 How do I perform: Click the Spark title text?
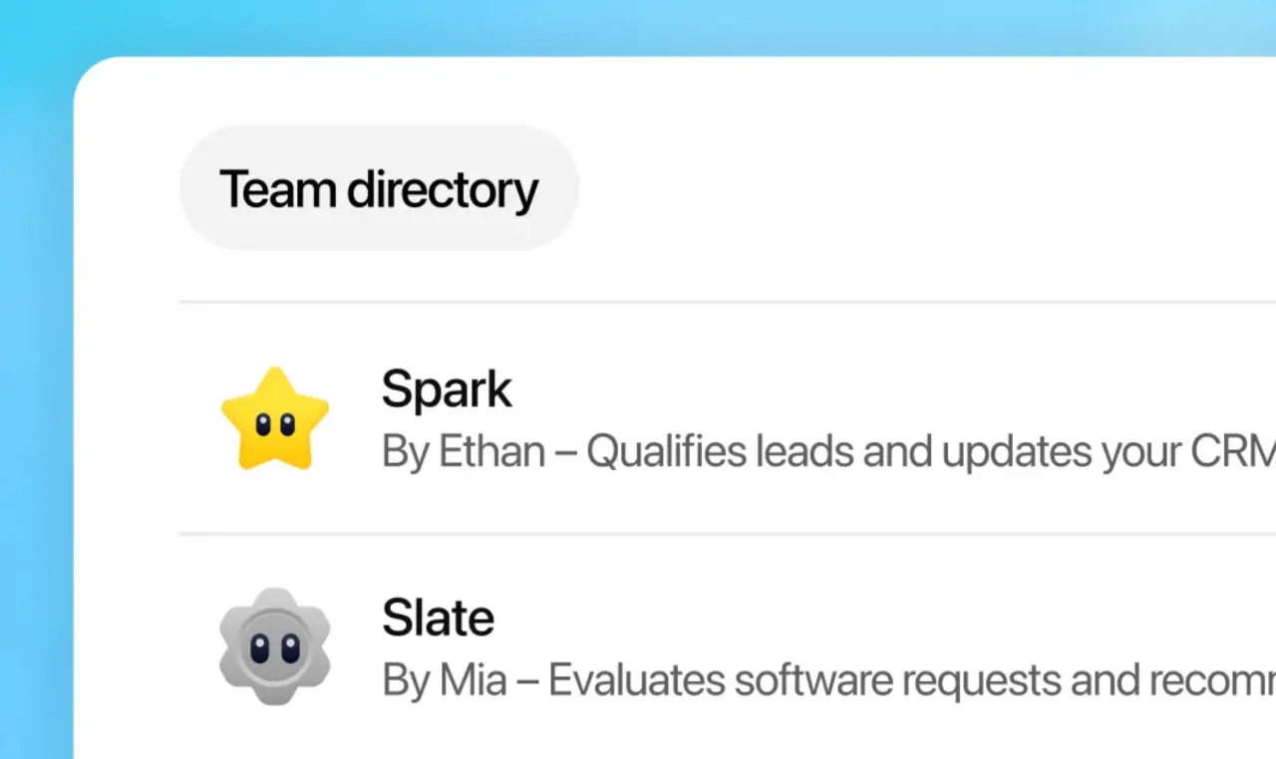pyautogui.click(x=447, y=388)
